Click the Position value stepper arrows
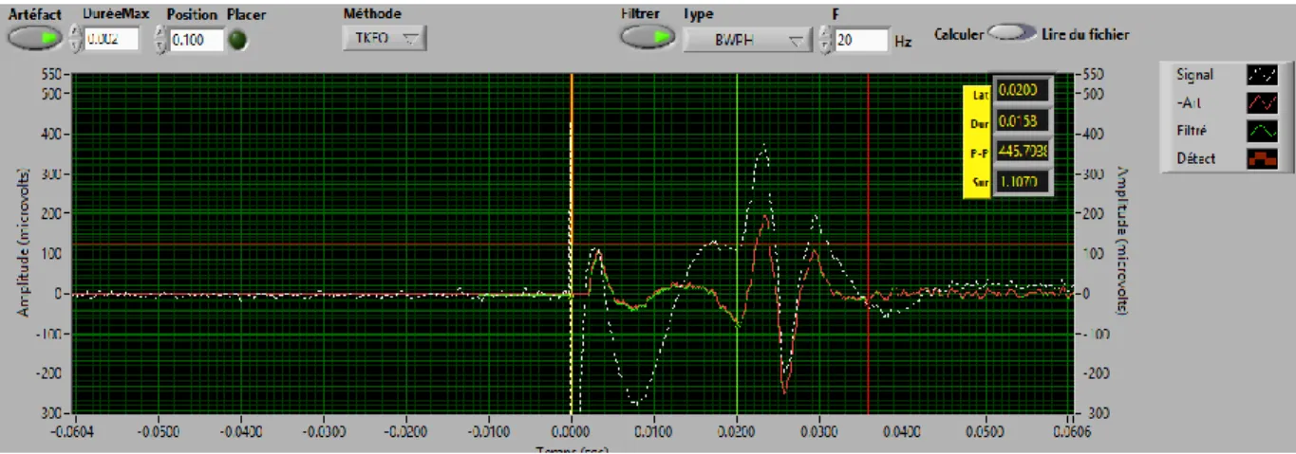Viewport: 1296px width, 454px height. coord(160,39)
